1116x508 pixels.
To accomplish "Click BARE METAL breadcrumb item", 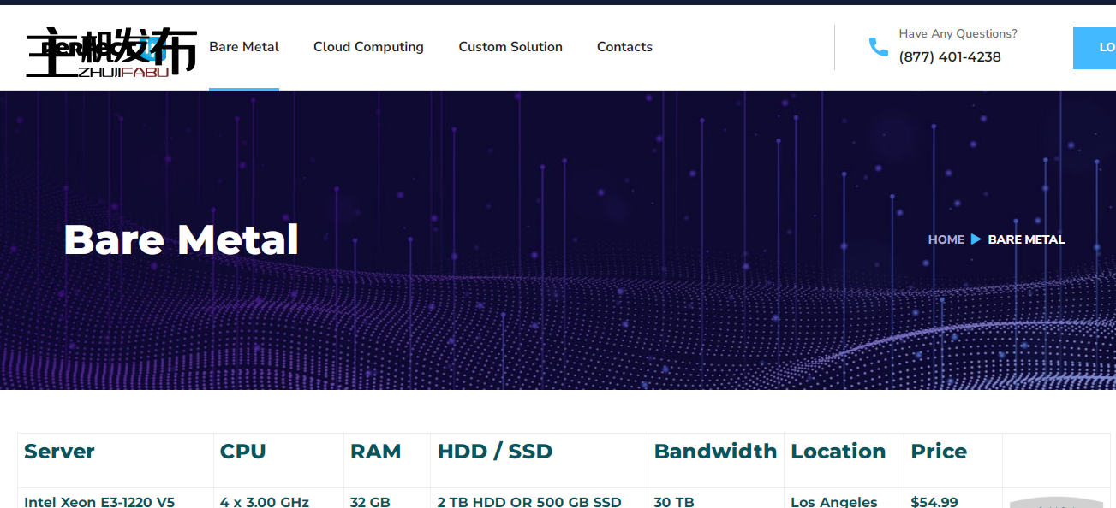I will pos(1026,239).
